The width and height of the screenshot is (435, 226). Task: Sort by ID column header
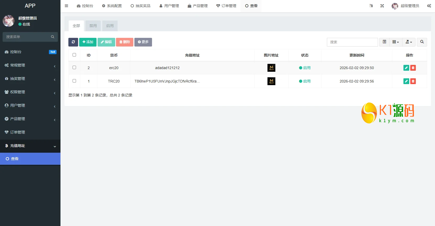[89, 55]
